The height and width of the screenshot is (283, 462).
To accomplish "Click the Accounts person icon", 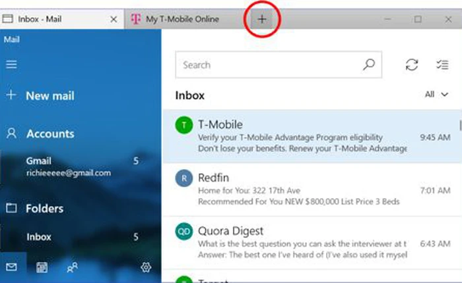I will tap(11, 134).
